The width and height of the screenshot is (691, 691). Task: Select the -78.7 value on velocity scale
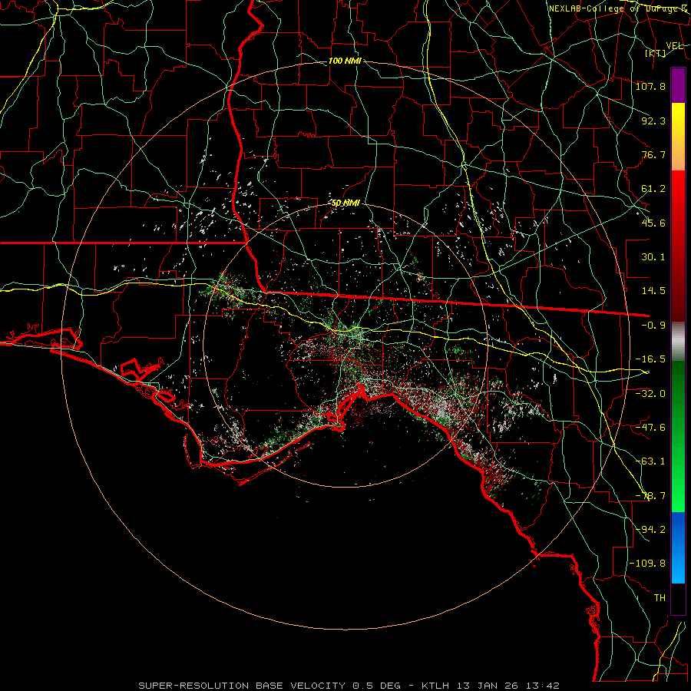coord(651,496)
